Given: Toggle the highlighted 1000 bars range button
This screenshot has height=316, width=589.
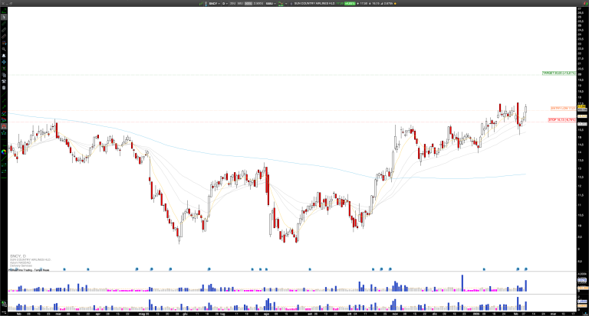Looking at the screenshot, I should (x=247, y=4).
